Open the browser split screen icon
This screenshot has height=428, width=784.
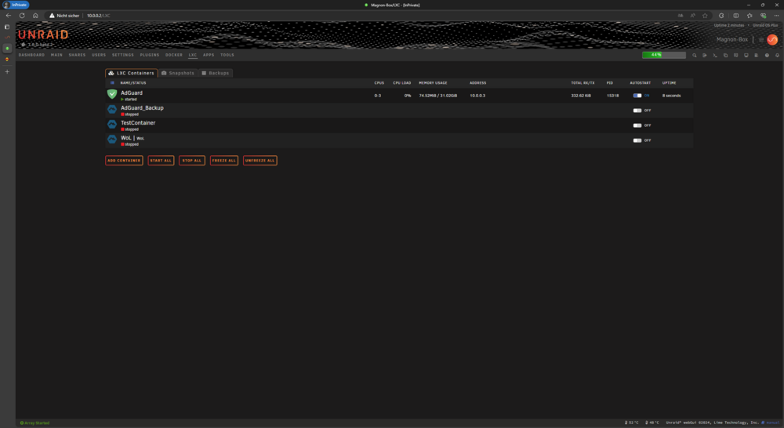tap(736, 16)
